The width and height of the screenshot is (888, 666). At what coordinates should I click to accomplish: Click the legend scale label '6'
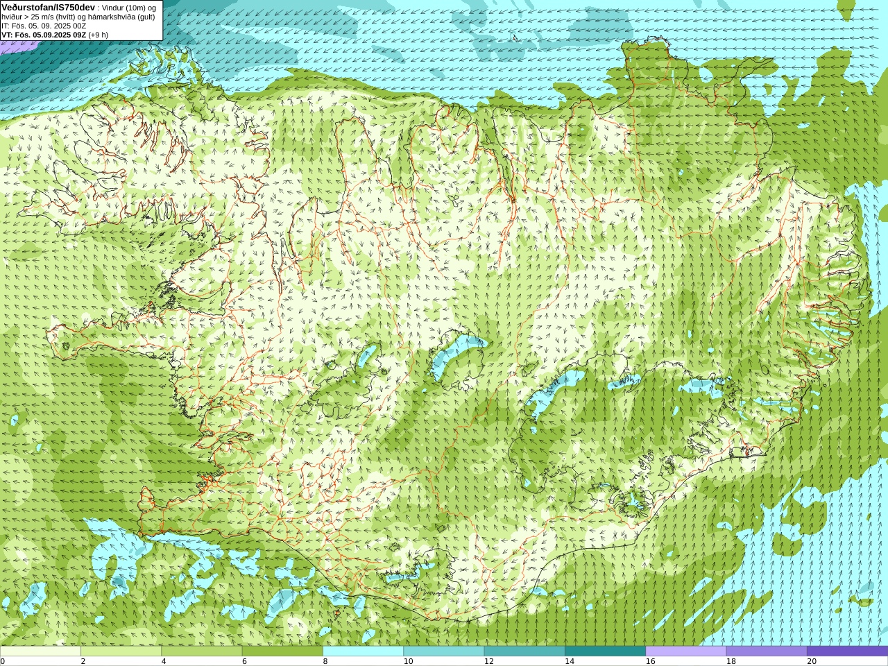pyautogui.click(x=244, y=661)
